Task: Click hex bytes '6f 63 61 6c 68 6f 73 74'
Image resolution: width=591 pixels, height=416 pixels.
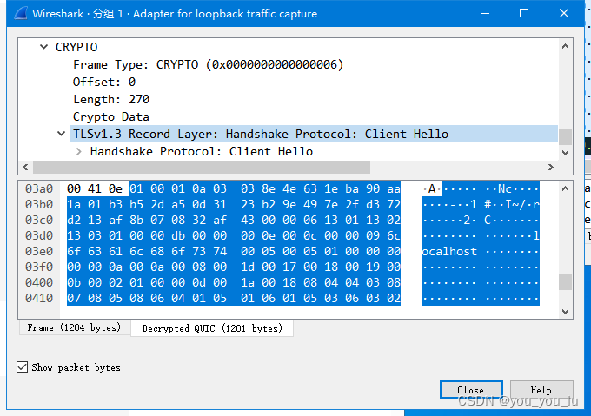Action: tap(147, 251)
